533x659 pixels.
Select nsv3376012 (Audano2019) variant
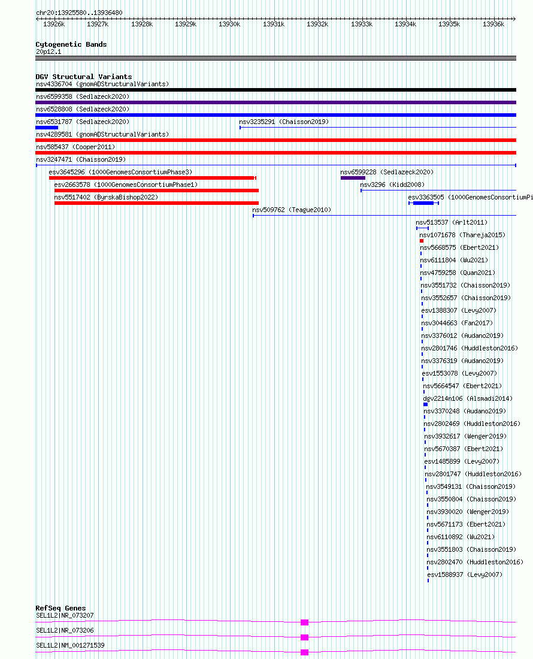click(462, 336)
